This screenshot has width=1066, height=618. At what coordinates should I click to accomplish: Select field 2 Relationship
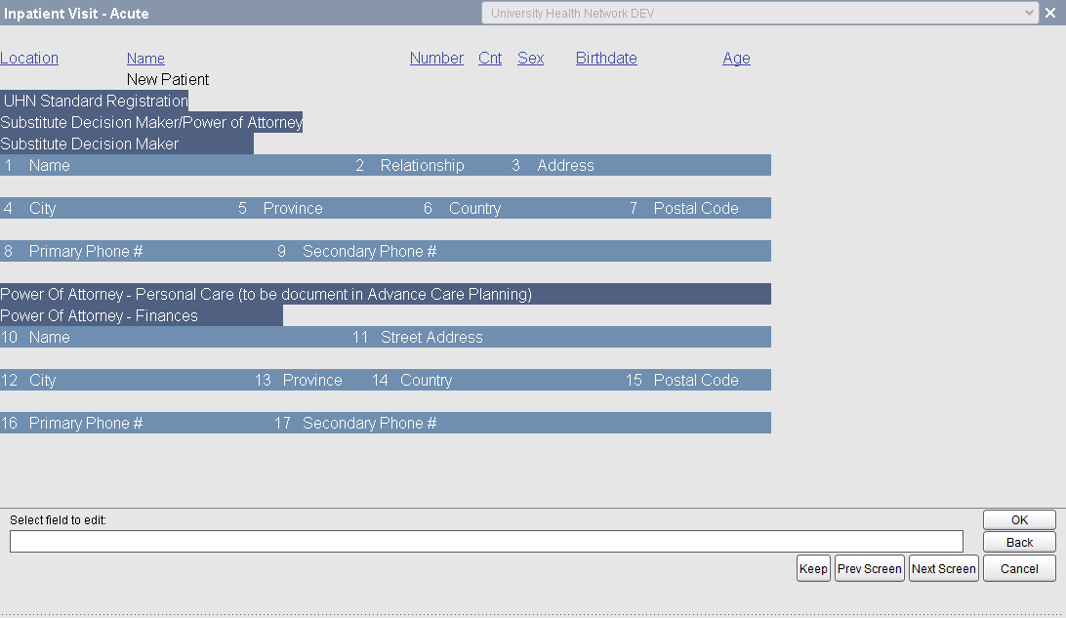pyautogui.click(x=422, y=165)
